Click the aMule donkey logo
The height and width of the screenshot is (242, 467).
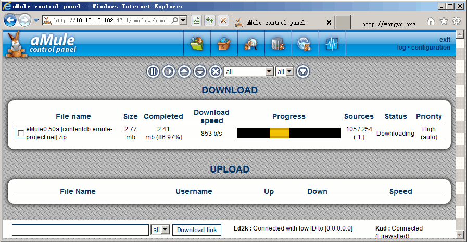tap(17, 45)
